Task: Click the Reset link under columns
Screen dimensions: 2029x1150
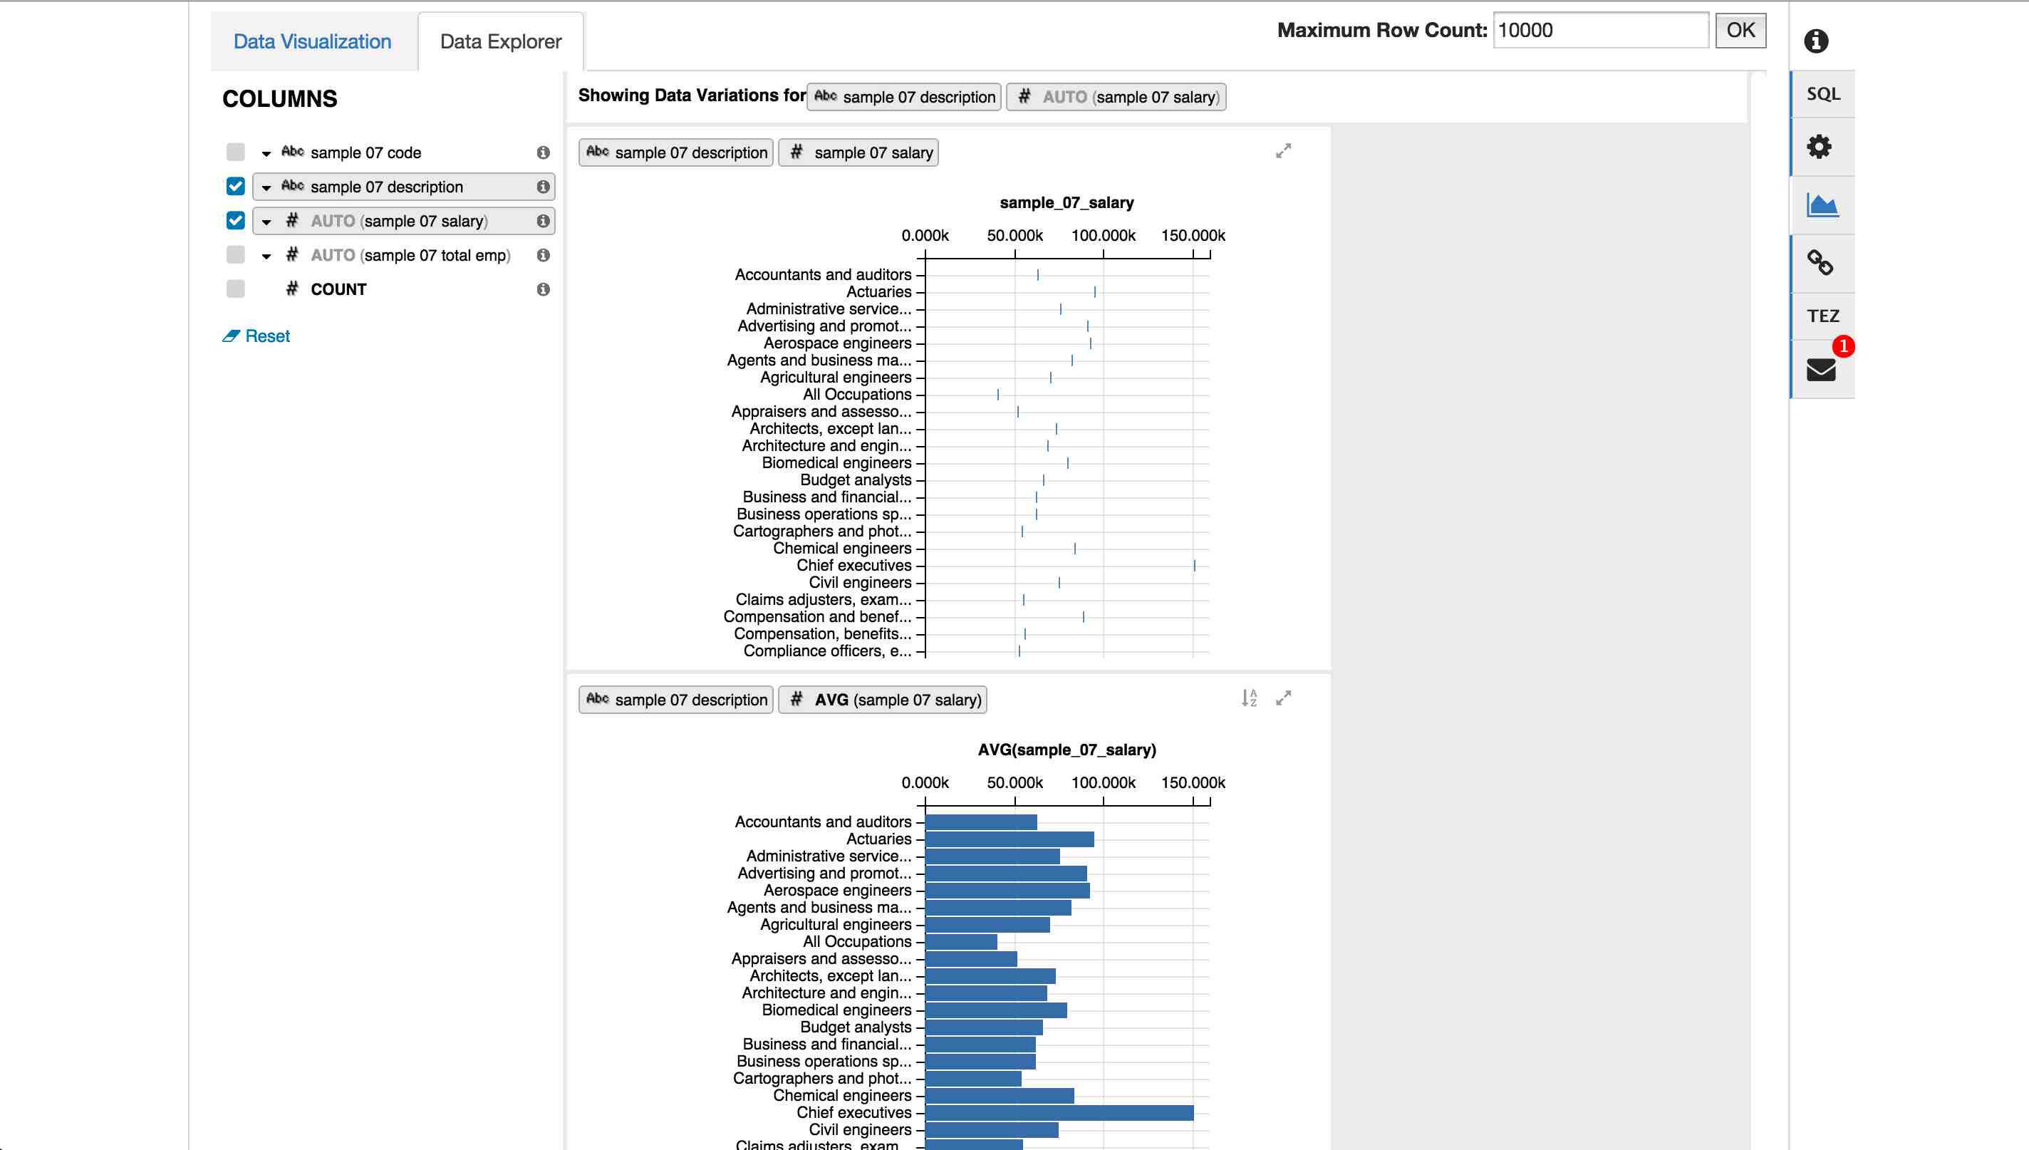Action: [267, 336]
